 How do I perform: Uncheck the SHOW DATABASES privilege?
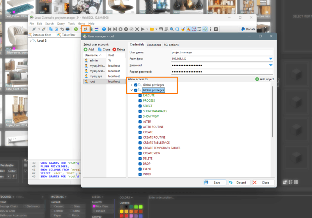pos(140,111)
